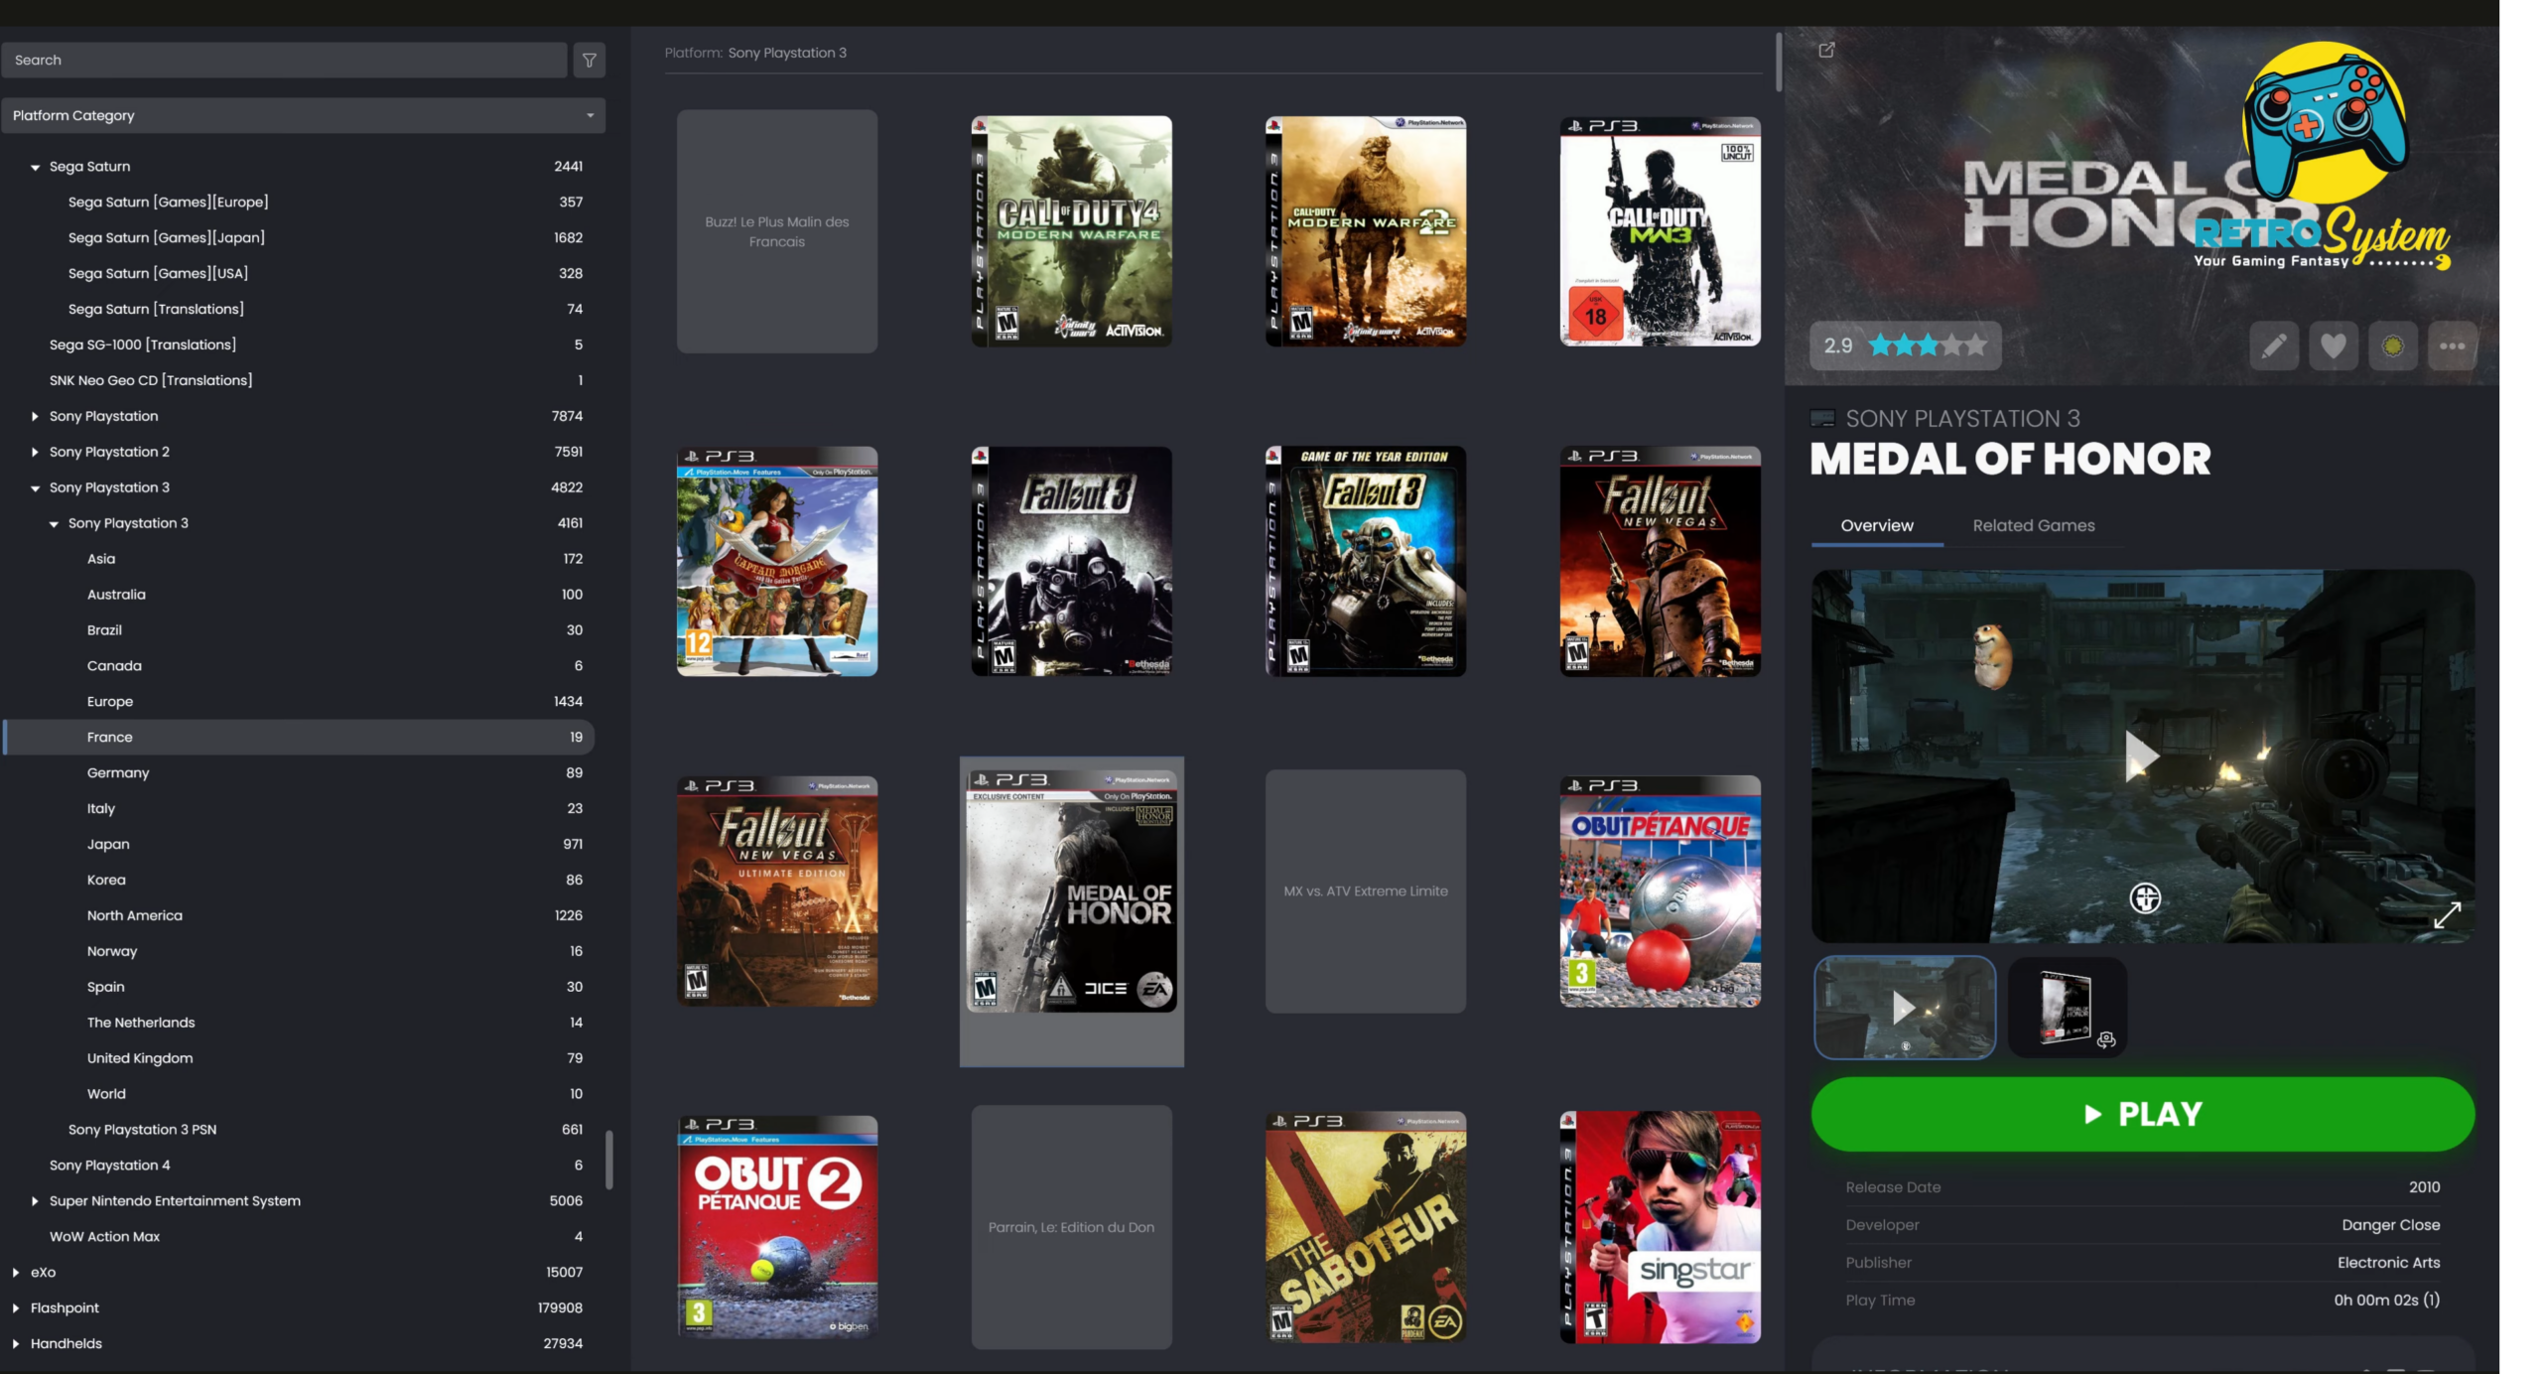Viewport: 2541px width, 1374px height.
Task: Open the Platform Category dropdown
Action: coord(303,116)
